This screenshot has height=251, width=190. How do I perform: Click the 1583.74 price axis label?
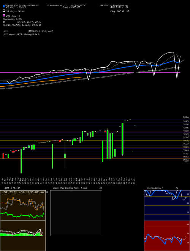[x=186, y=121]
